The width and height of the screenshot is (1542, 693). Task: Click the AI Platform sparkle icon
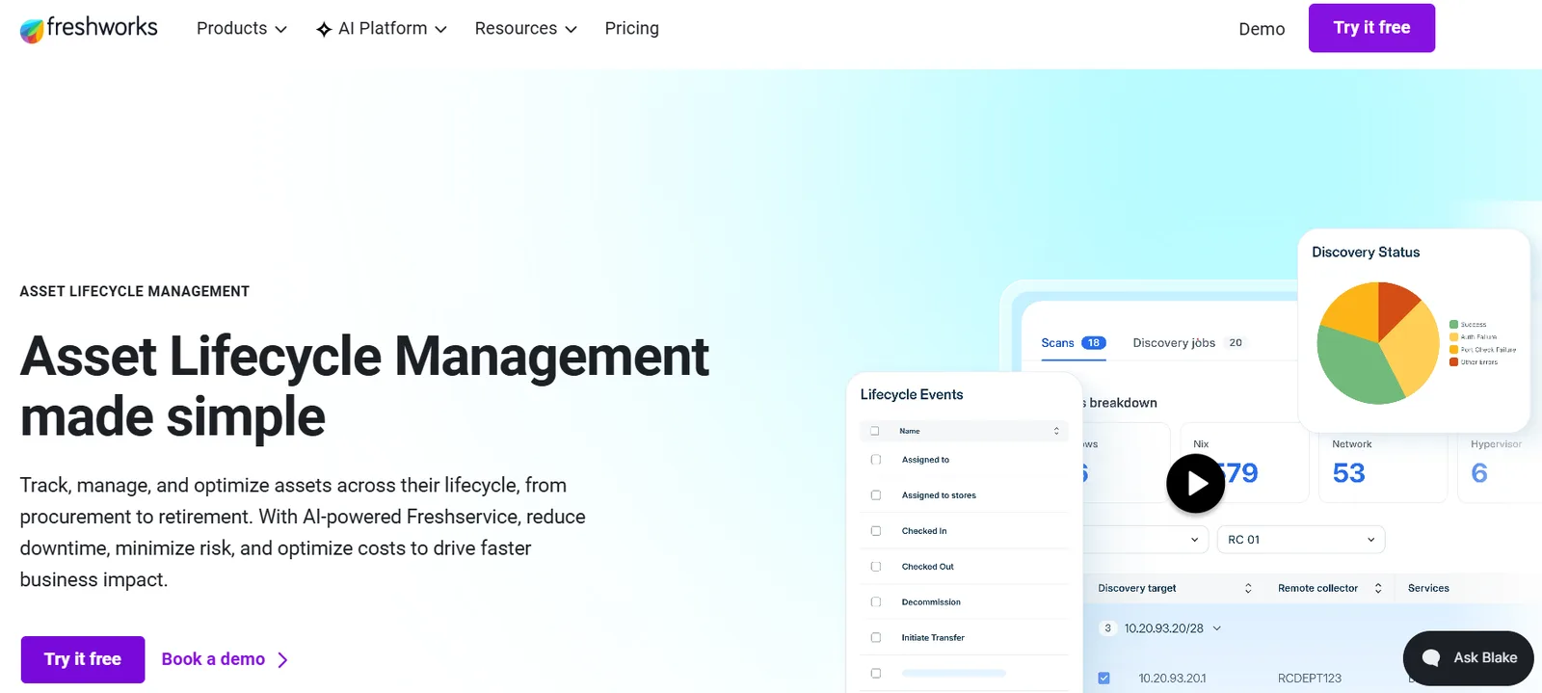324,30
